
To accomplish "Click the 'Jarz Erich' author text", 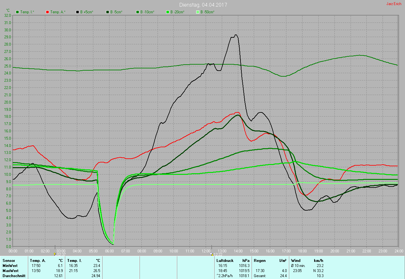I will click(x=394, y=4).
